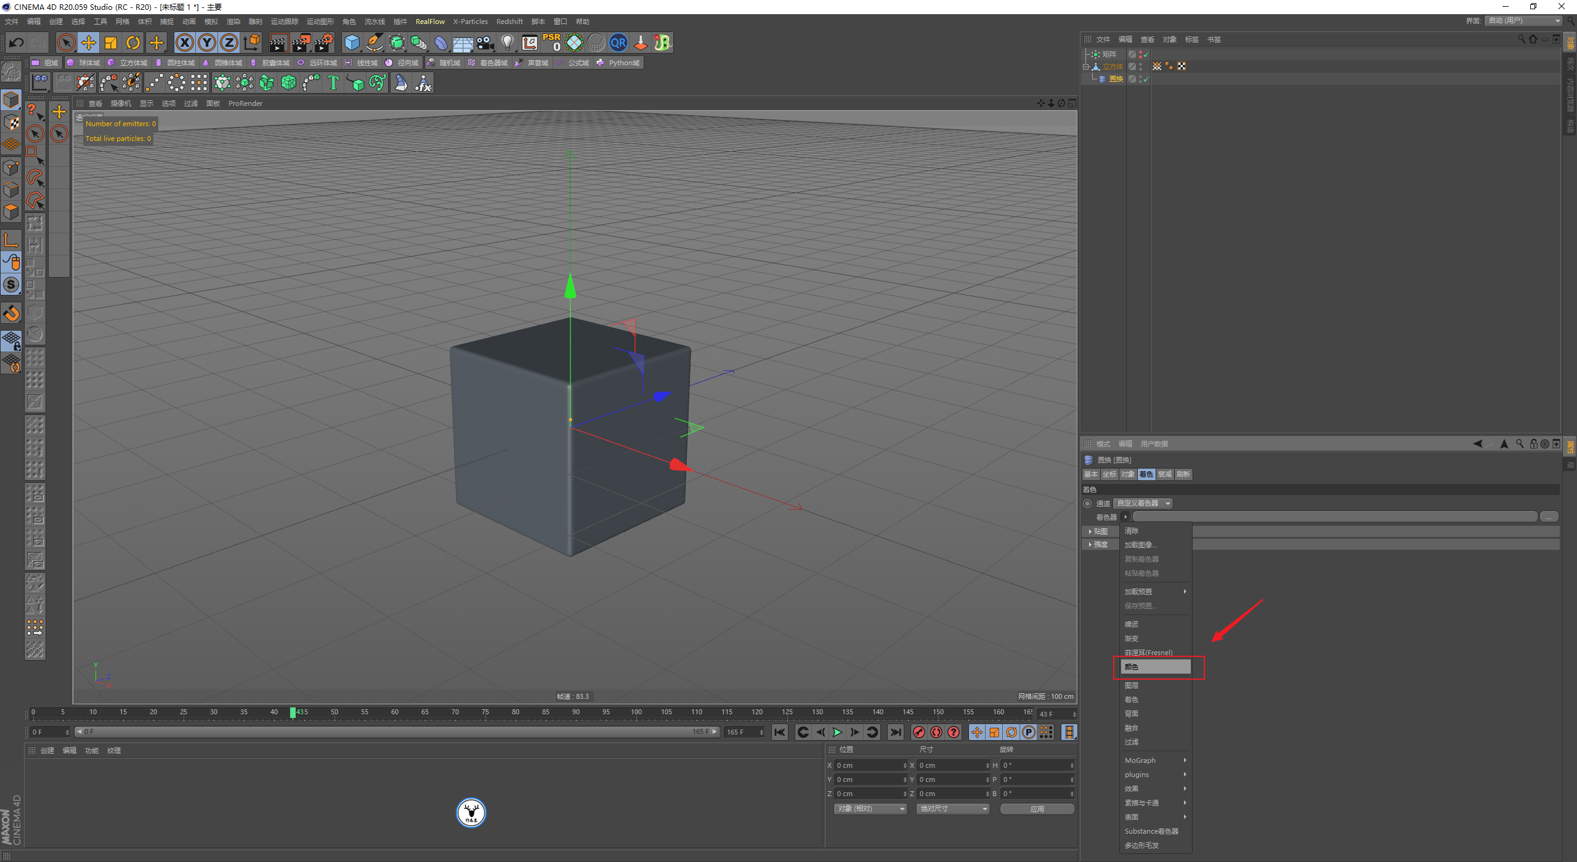This screenshot has width=1577, height=862.
Task: Click the Camera object icon
Action: [x=485, y=42]
